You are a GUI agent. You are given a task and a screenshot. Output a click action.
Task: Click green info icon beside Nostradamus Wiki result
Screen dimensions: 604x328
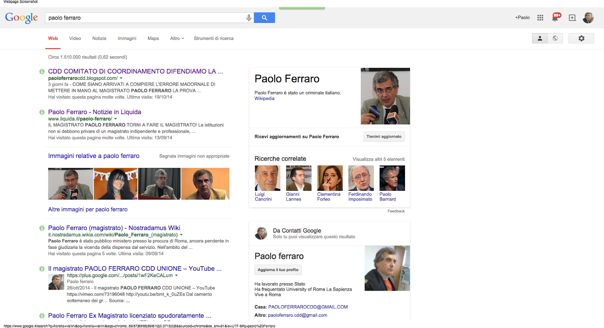[x=42, y=228]
